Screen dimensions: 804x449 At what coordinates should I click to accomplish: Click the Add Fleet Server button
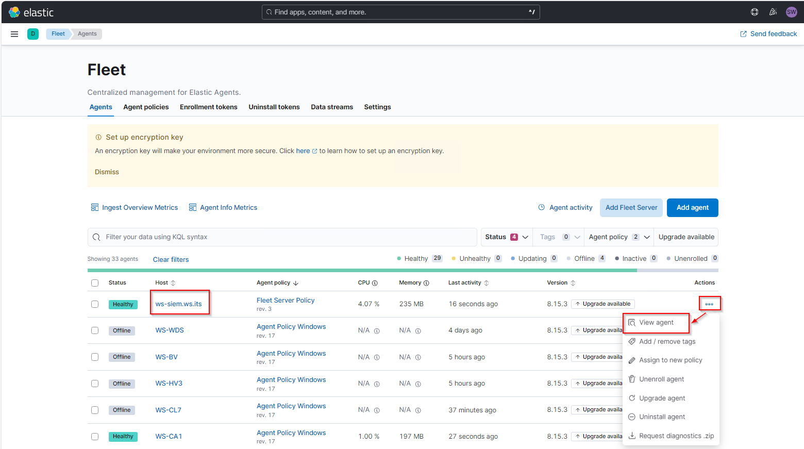631,208
